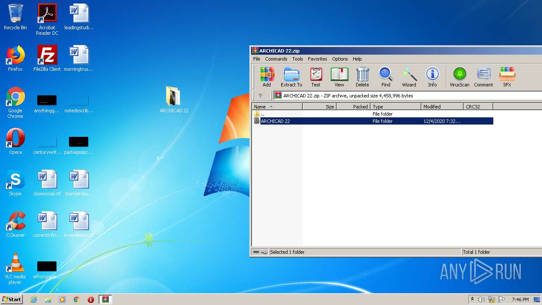Select the currentlyfin document icon

coord(47,225)
